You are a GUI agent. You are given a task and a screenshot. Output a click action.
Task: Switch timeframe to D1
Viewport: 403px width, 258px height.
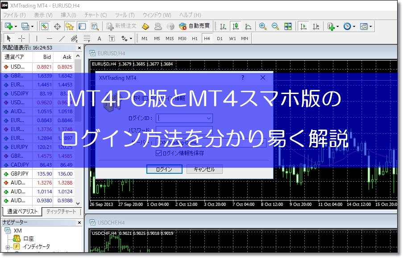point(220,38)
